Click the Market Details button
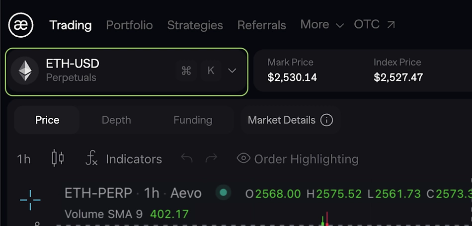This screenshot has height=226, width=472. (x=291, y=120)
